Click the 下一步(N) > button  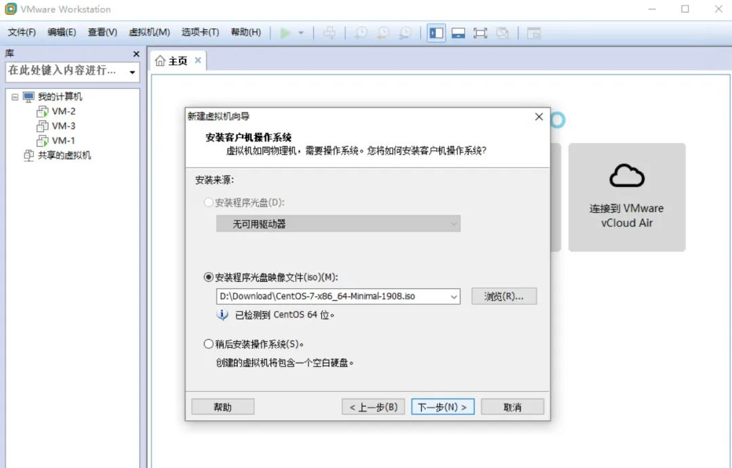443,407
